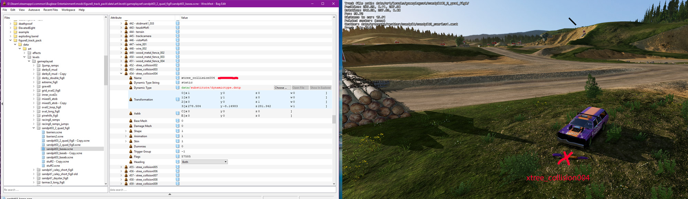The height and width of the screenshot is (199, 688).
Task: Click the save icon for 449 - wood_metal_fence_002
Action: click(x=178, y=53)
